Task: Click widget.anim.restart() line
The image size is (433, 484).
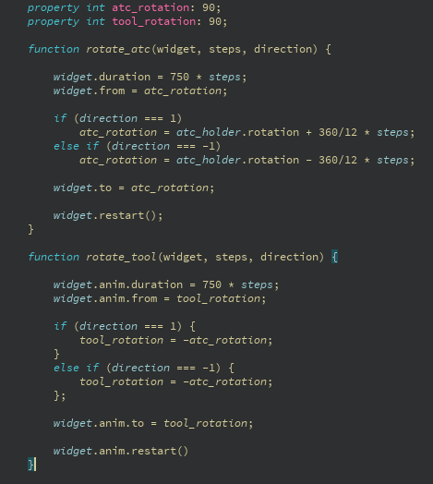Action: (121, 451)
